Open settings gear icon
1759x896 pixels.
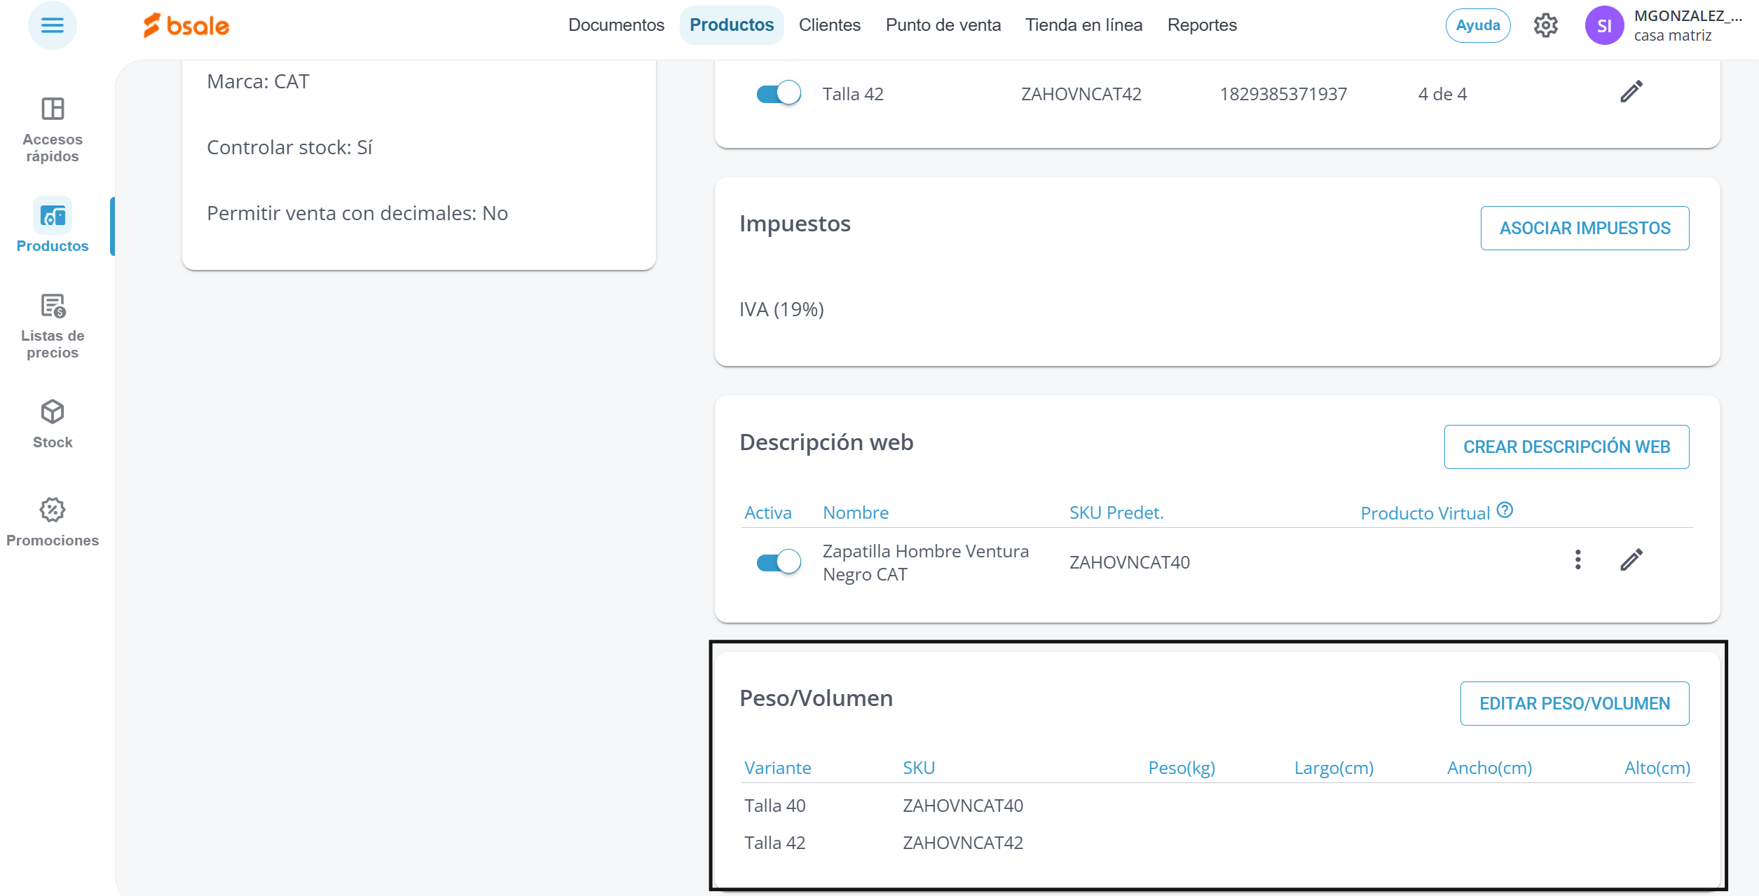(1545, 26)
